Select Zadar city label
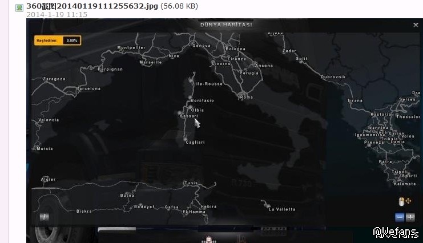The height and width of the screenshot is (243, 423). click(289, 51)
